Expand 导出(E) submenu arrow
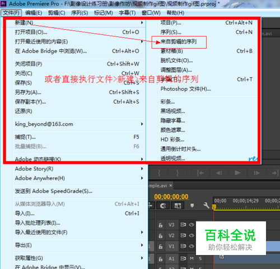The height and width of the screenshot is (269, 280). coord(142,245)
